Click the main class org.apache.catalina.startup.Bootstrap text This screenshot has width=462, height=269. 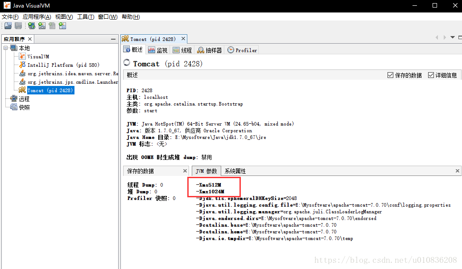[x=194, y=104]
